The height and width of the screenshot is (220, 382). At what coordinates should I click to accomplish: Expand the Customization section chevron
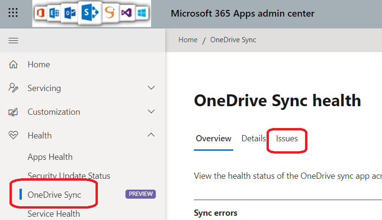151,112
